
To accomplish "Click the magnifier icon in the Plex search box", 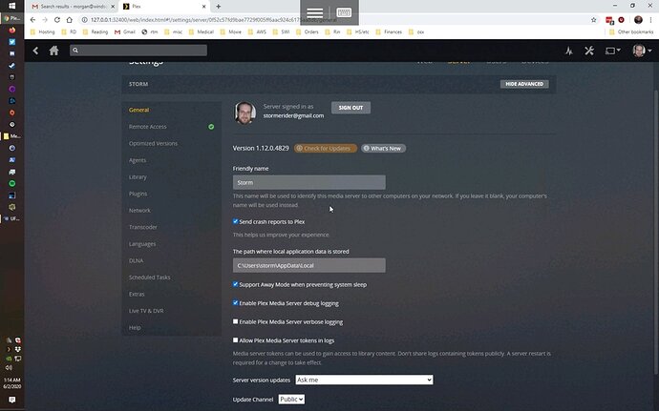I will point(75,51).
